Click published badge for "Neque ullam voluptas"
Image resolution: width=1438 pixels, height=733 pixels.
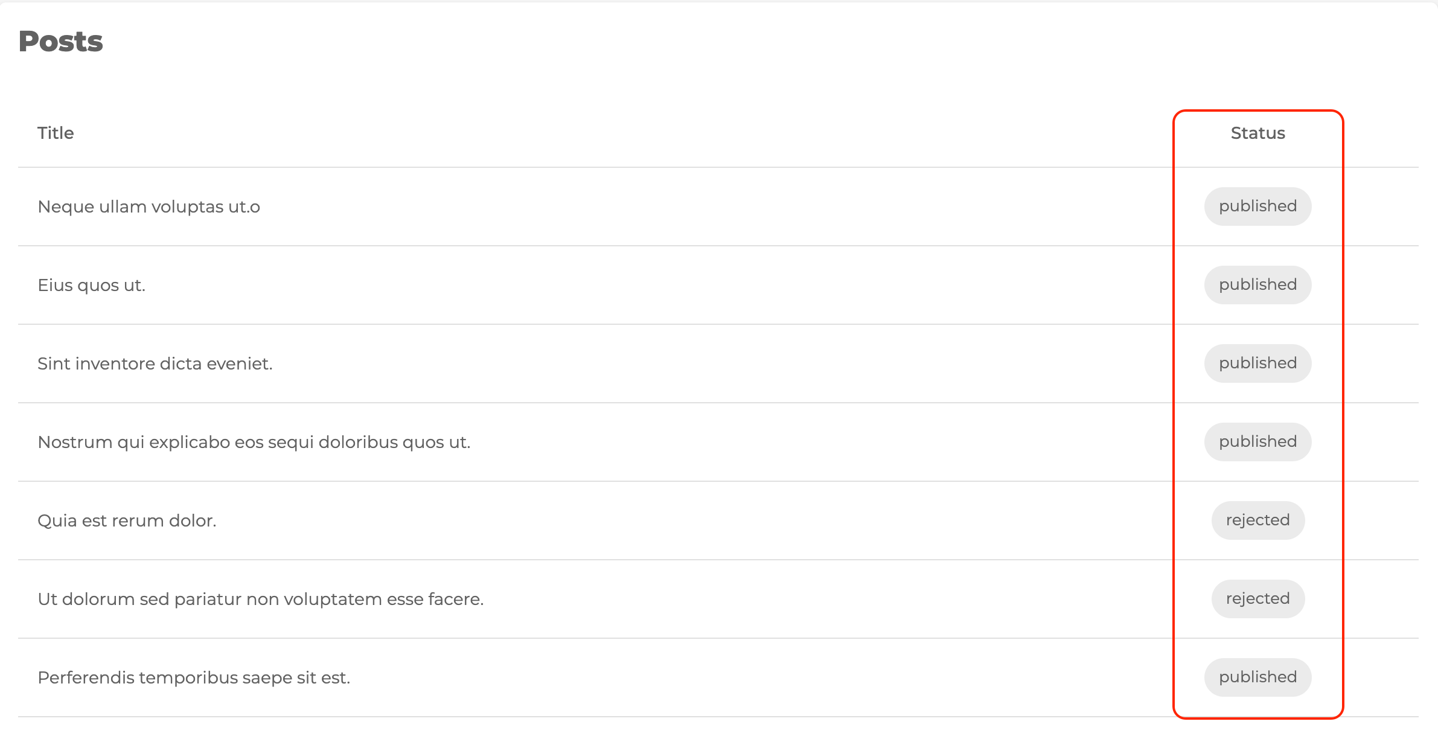[x=1257, y=206]
